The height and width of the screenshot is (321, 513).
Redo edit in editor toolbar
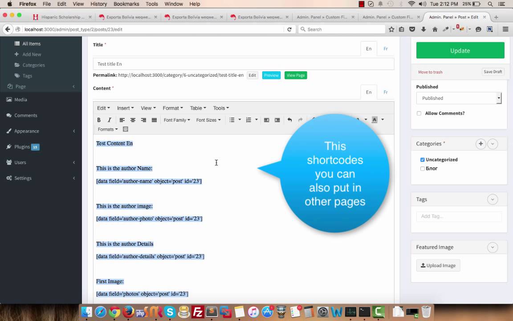(x=300, y=120)
